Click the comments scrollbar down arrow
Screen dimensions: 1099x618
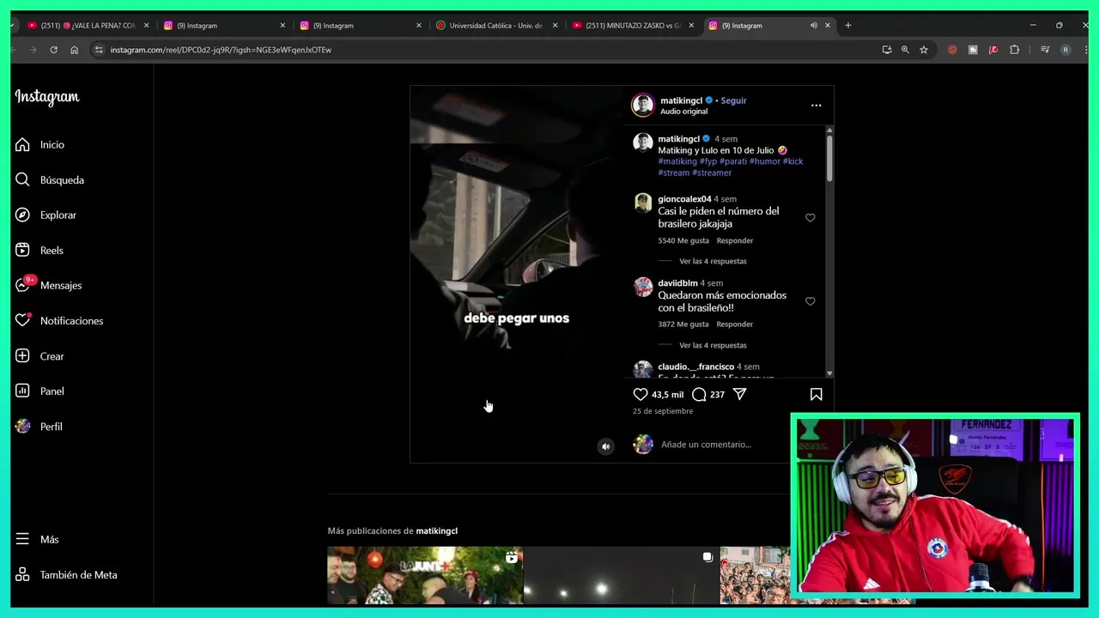click(x=829, y=373)
